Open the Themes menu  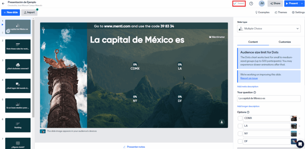tap(281, 12)
